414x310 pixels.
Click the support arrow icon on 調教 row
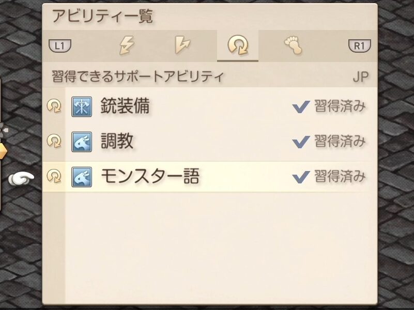(x=54, y=142)
